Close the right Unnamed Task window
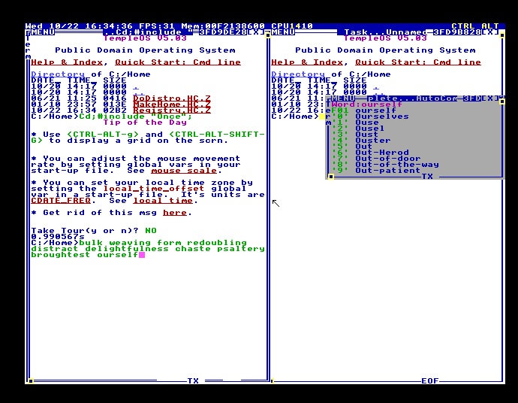The width and height of the screenshot is (518, 403). (490, 32)
